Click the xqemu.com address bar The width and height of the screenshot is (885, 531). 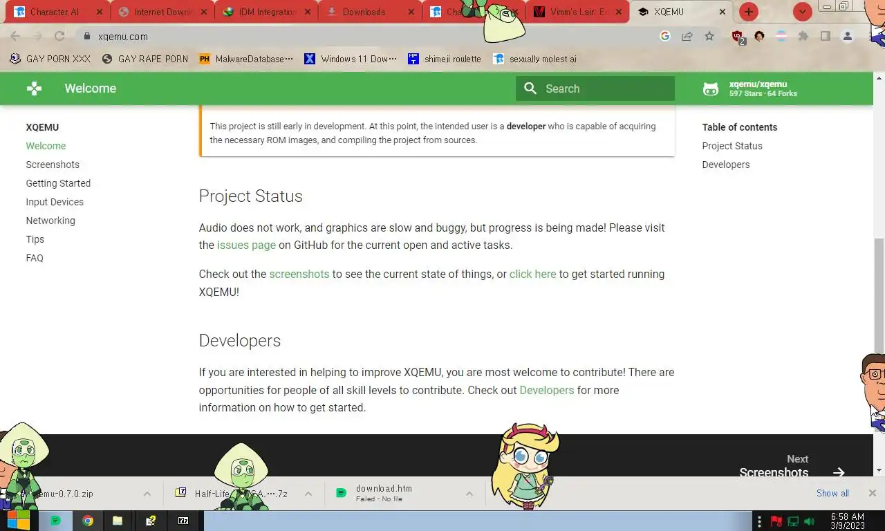(x=366, y=37)
